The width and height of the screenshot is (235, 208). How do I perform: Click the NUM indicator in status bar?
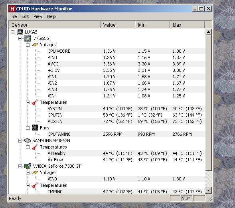[x=186, y=198]
